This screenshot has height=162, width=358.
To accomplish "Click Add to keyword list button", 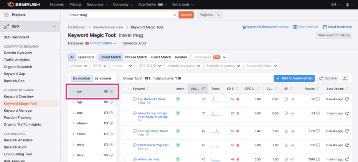I will tap(294, 78).
